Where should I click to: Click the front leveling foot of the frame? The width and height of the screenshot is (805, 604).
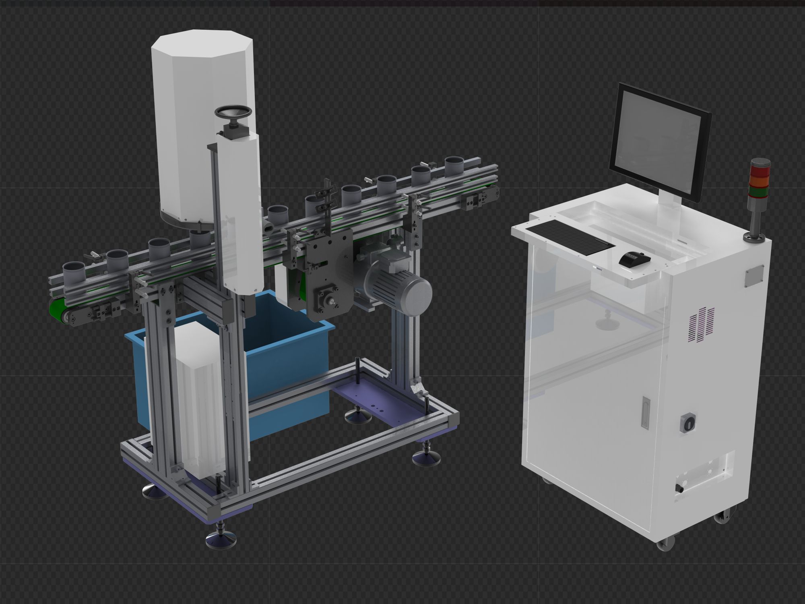coord(221,538)
